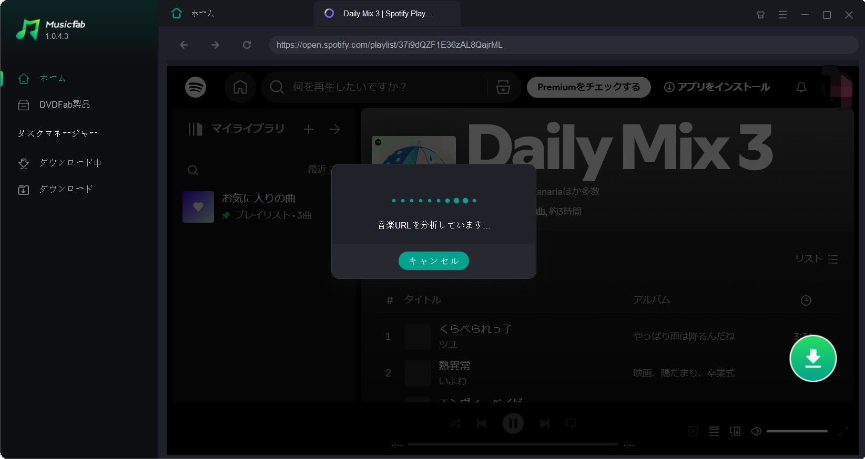Screen dimensions: 865x459
Task: Click the duration clock column icon
Action: click(806, 300)
